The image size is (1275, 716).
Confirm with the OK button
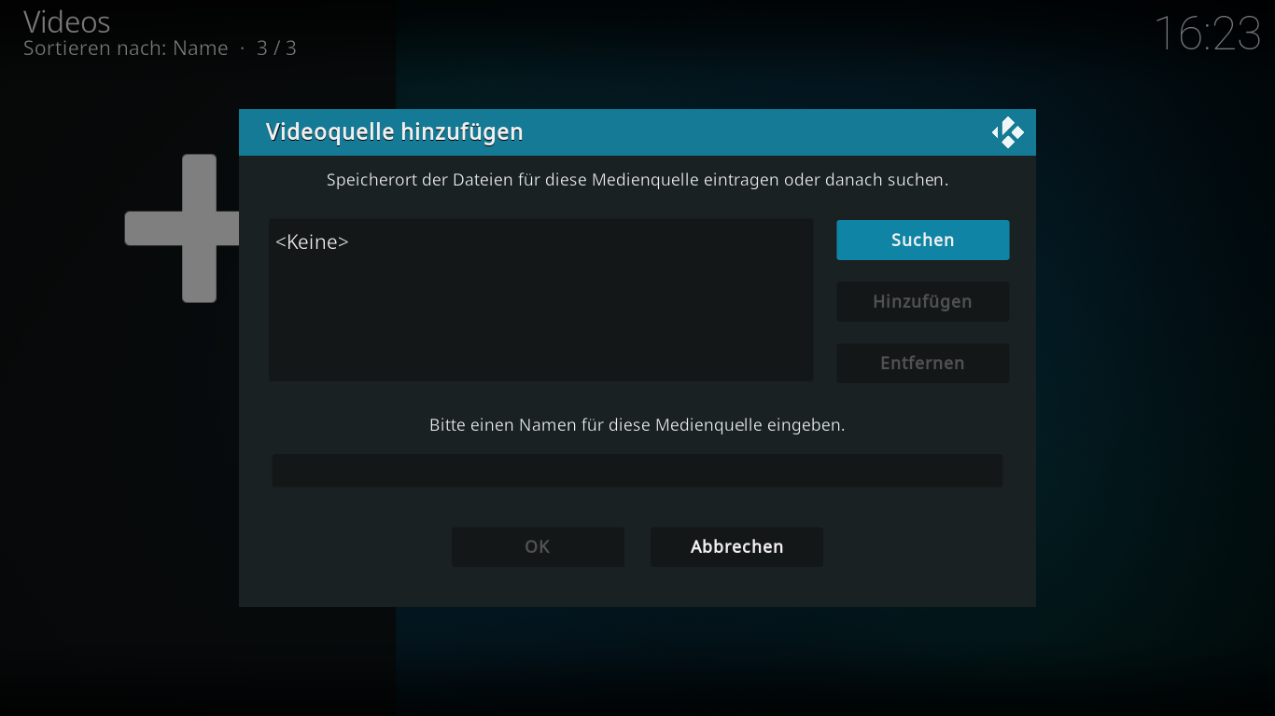[538, 546]
